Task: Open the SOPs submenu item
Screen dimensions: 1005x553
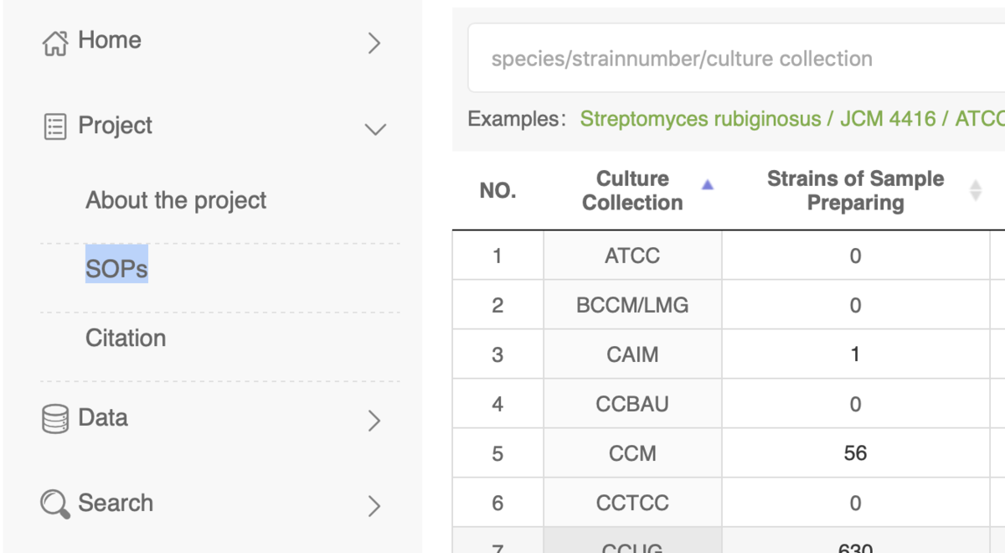Action: tap(116, 269)
